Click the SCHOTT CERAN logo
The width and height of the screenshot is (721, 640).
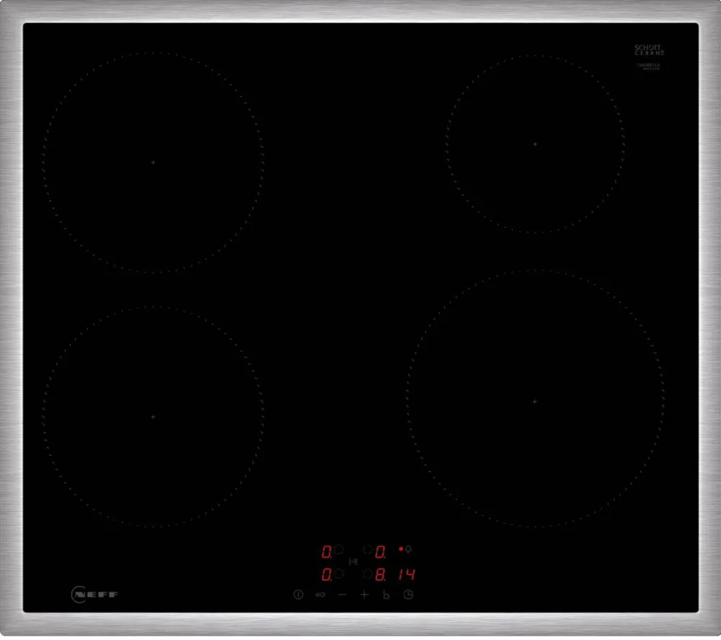[649, 50]
